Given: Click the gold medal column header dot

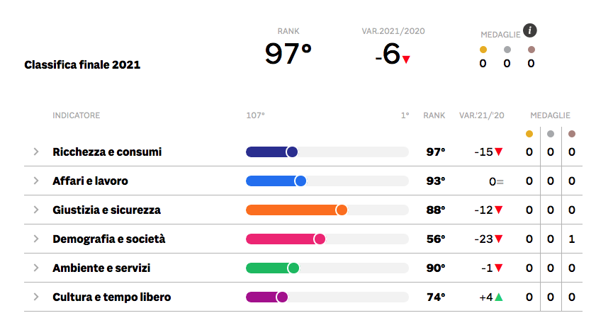Looking at the screenshot, I should pyautogui.click(x=529, y=134).
